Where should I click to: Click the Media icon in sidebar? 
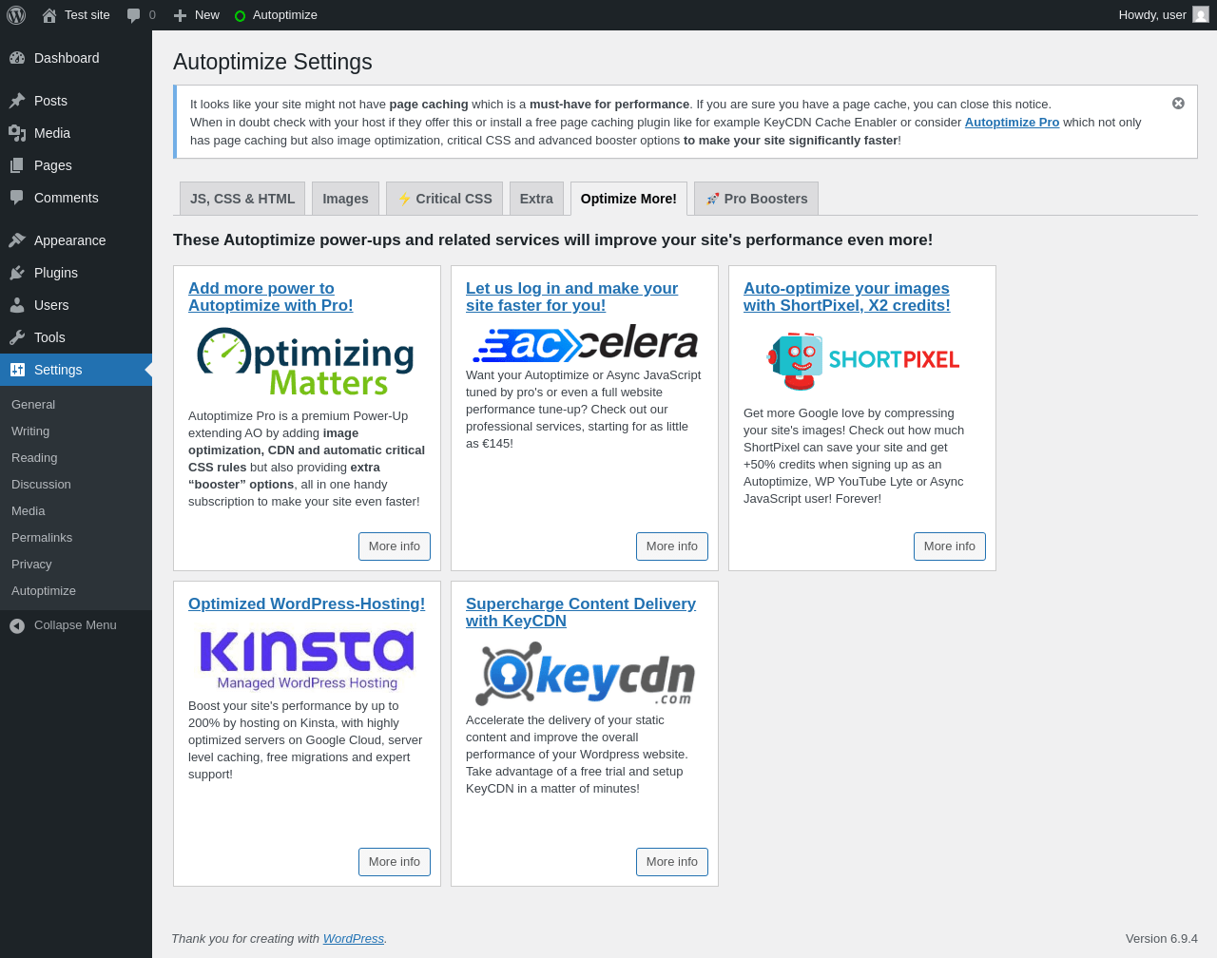17,133
